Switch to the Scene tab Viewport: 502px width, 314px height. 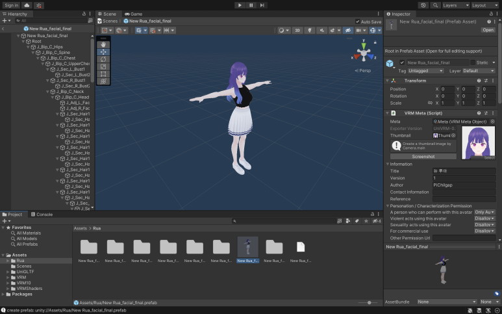(107, 14)
